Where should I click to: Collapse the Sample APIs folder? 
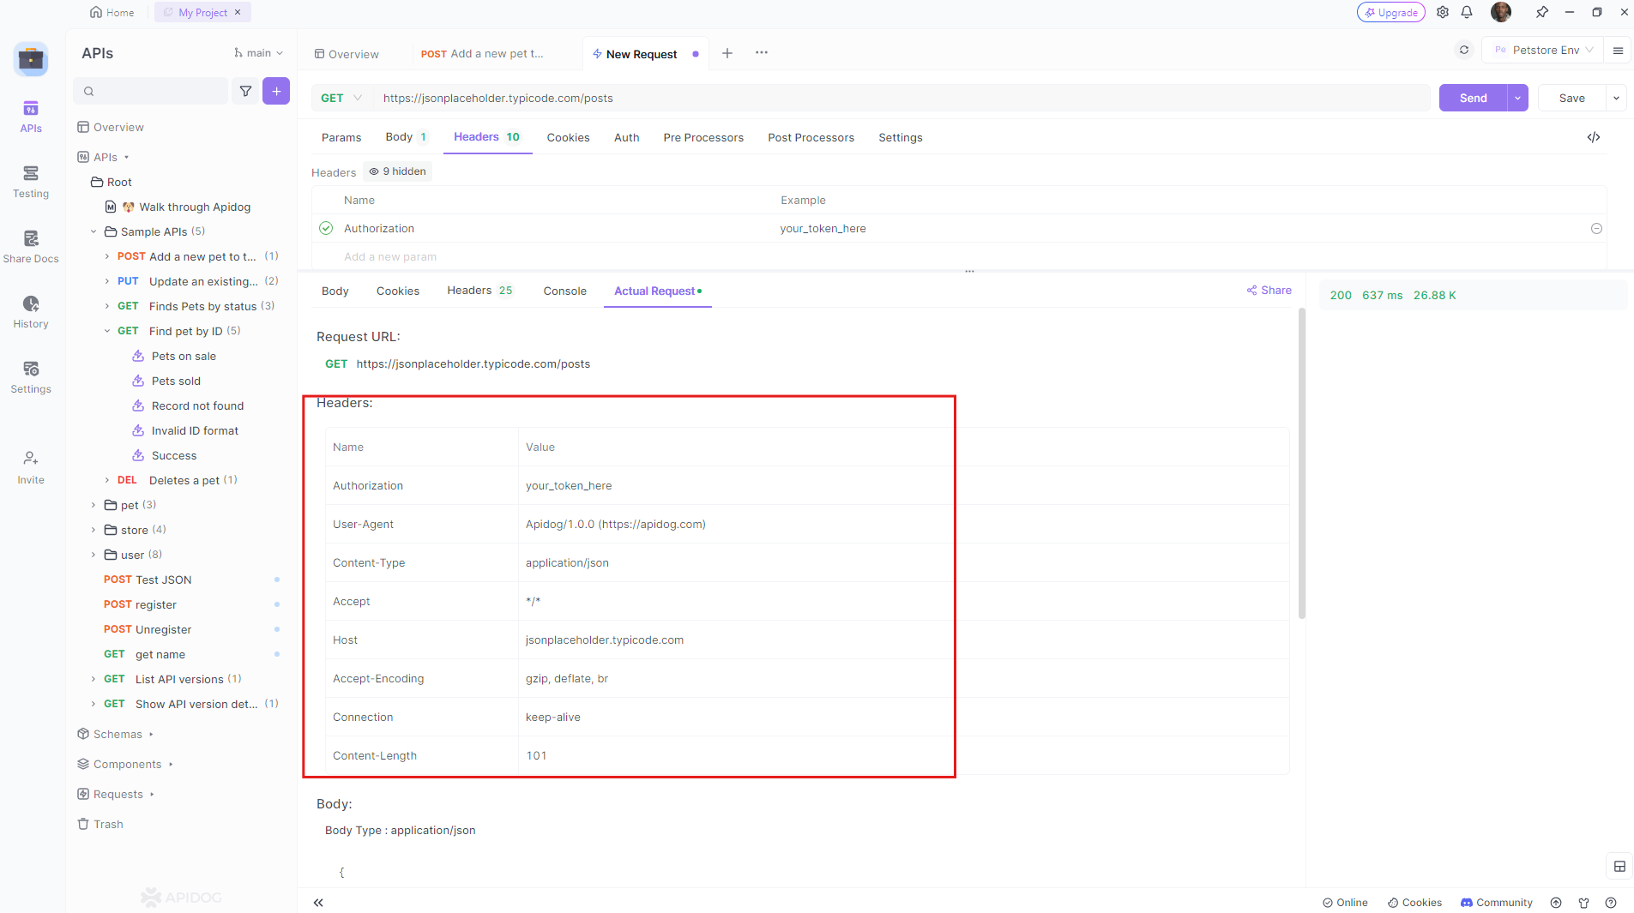[x=93, y=231]
